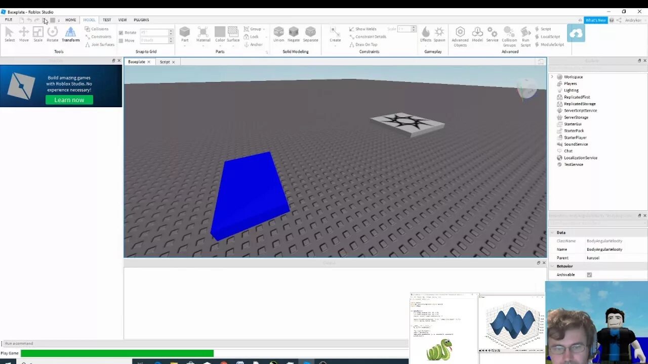Open the Group dropdown
Viewport: 648px width, 364px height.
click(255, 29)
